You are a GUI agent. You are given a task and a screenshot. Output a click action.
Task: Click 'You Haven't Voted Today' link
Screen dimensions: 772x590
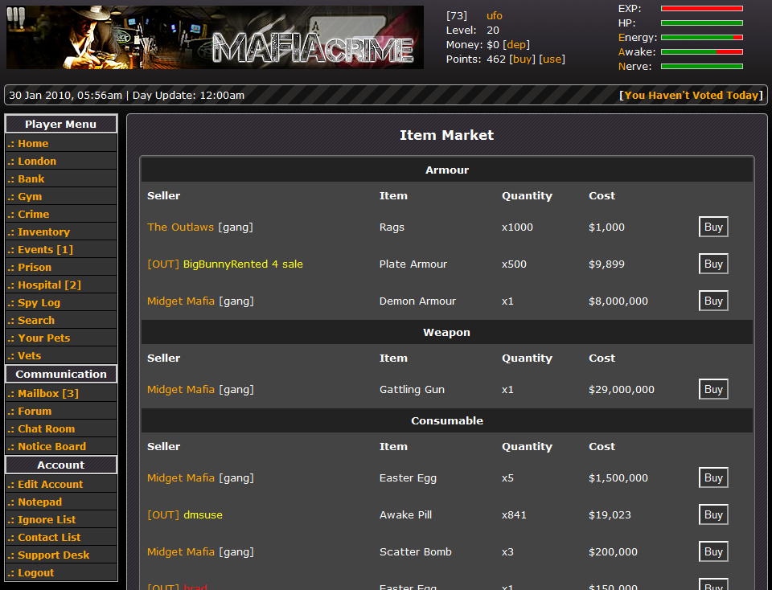click(x=691, y=96)
